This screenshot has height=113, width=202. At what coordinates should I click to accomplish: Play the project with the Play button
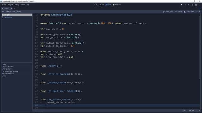(182, 5)
